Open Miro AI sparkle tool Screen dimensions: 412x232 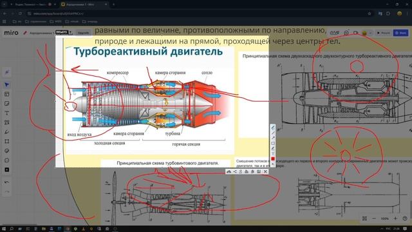(x=7, y=72)
